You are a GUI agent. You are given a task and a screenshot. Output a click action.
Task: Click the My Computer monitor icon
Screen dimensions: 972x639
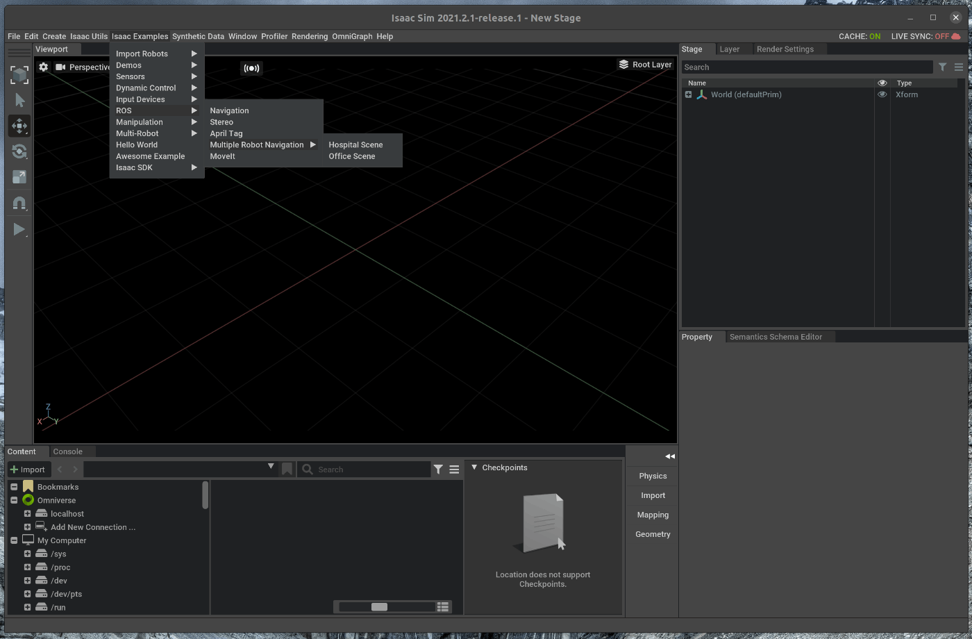click(28, 540)
